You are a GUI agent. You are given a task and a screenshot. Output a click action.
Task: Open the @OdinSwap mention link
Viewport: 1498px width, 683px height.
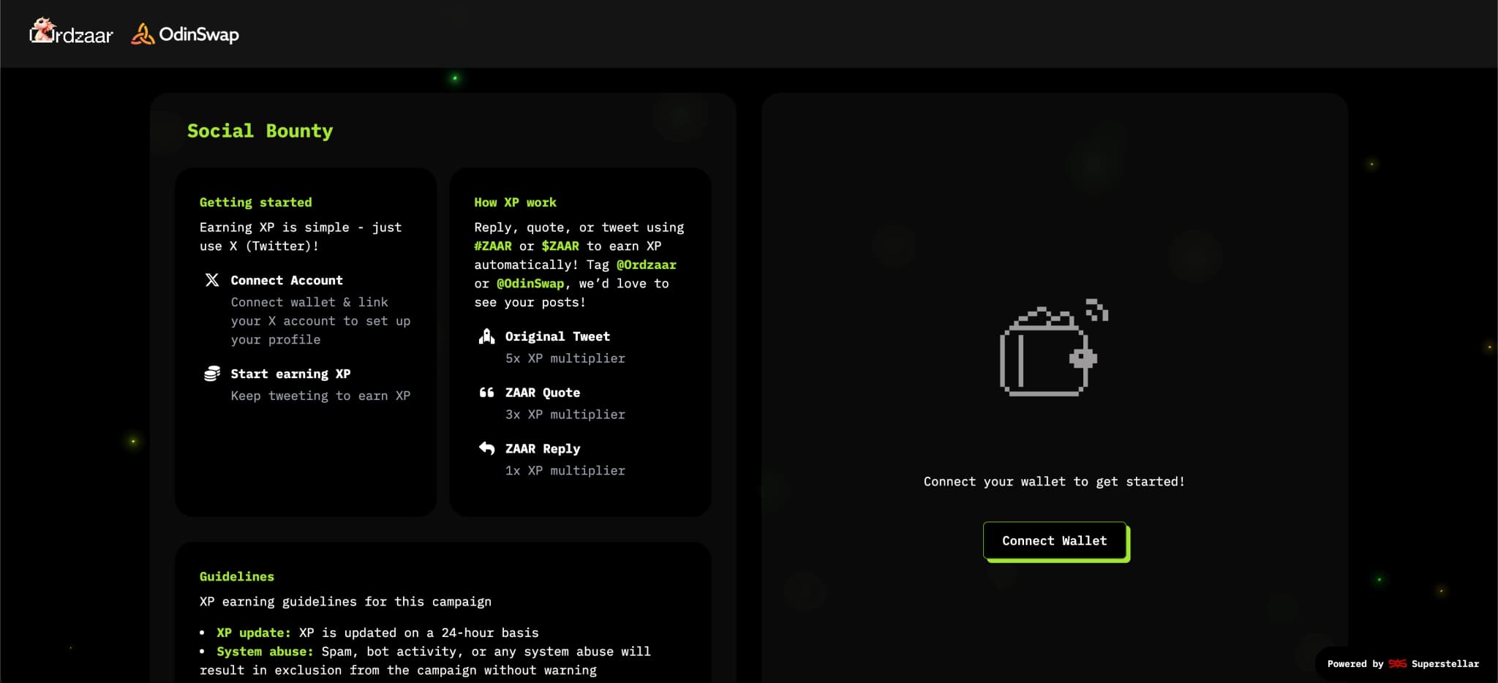tap(530, 284)
